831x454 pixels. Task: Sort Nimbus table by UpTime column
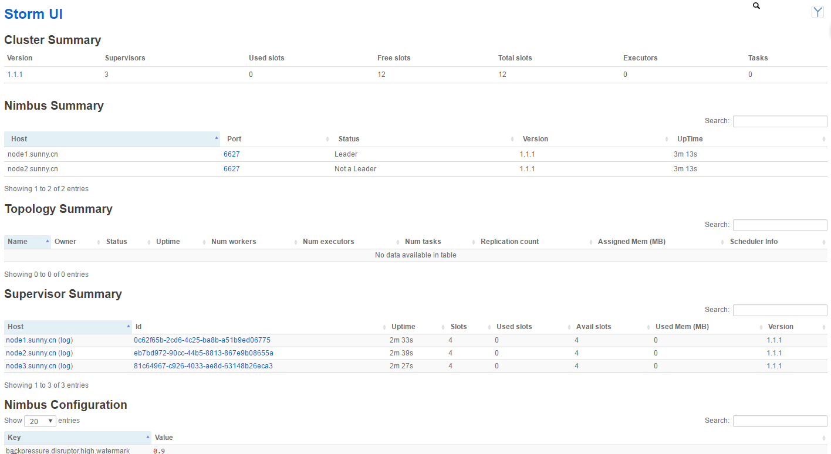coord(749,139)
